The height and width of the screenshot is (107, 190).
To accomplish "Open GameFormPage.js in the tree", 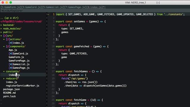I will point(19,61).
